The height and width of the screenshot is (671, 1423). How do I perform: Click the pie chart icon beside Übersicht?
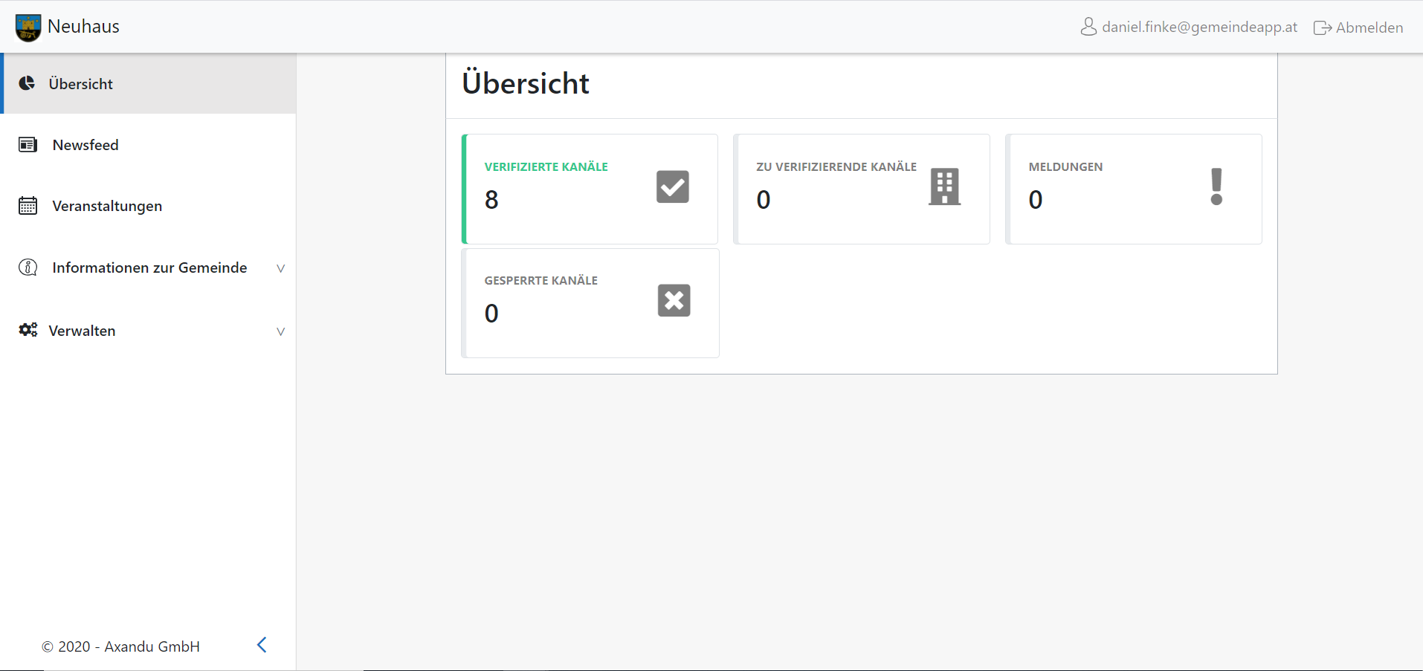[x=28, y=83]
